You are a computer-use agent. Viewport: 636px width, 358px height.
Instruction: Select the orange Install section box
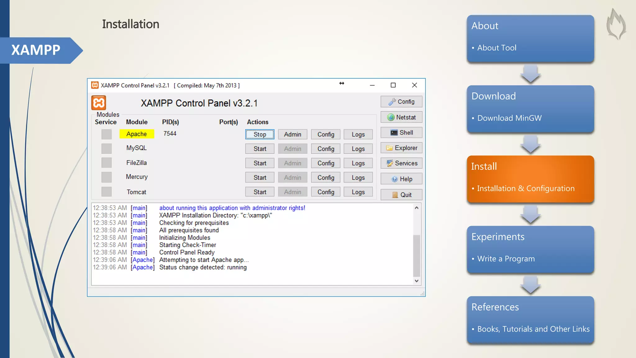[x=530, y=179]
